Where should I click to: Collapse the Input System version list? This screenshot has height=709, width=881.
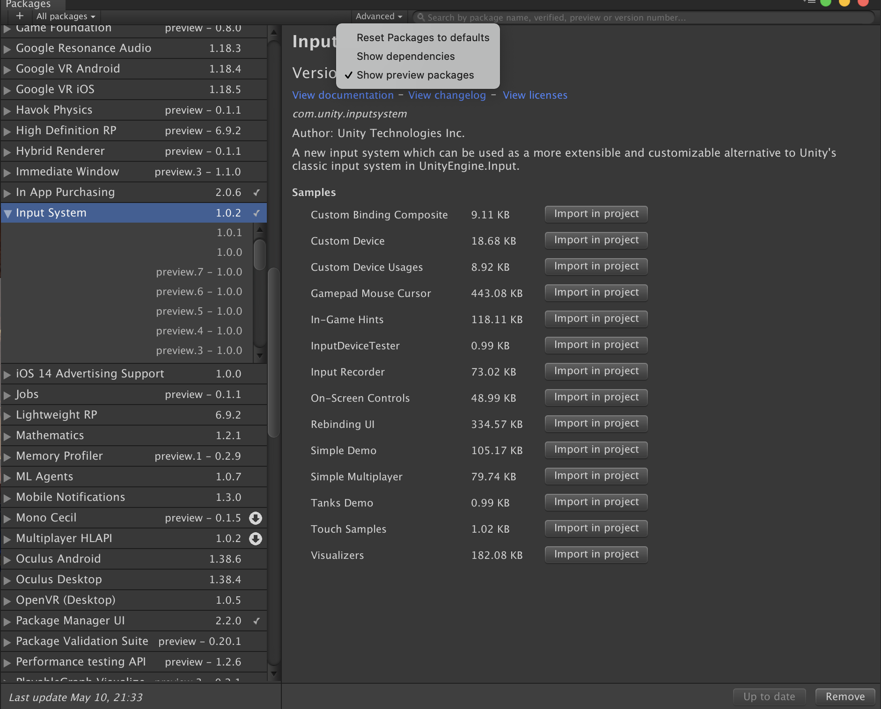[7, 213]
